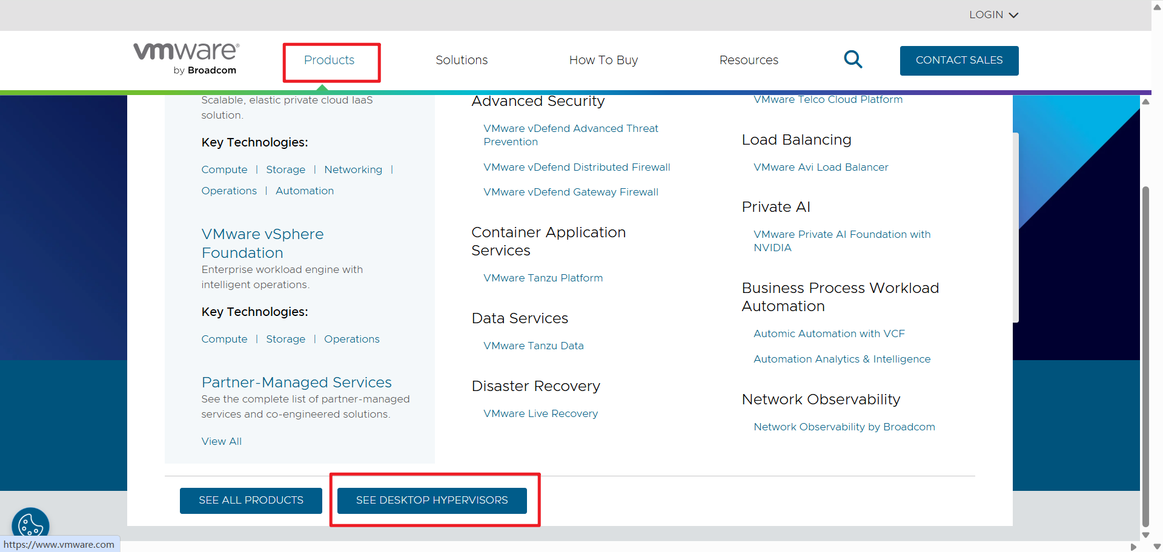Screen dimensions: 1163x552
Task: Open Automation Analytics & Intelligence link
Action: pyautogui.click(x=842, y=359)
